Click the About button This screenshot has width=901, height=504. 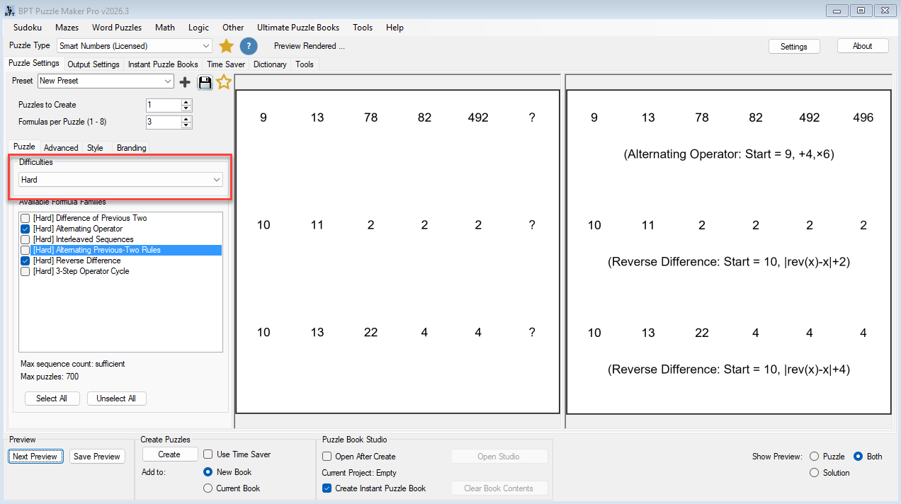[x=863, y=46]
